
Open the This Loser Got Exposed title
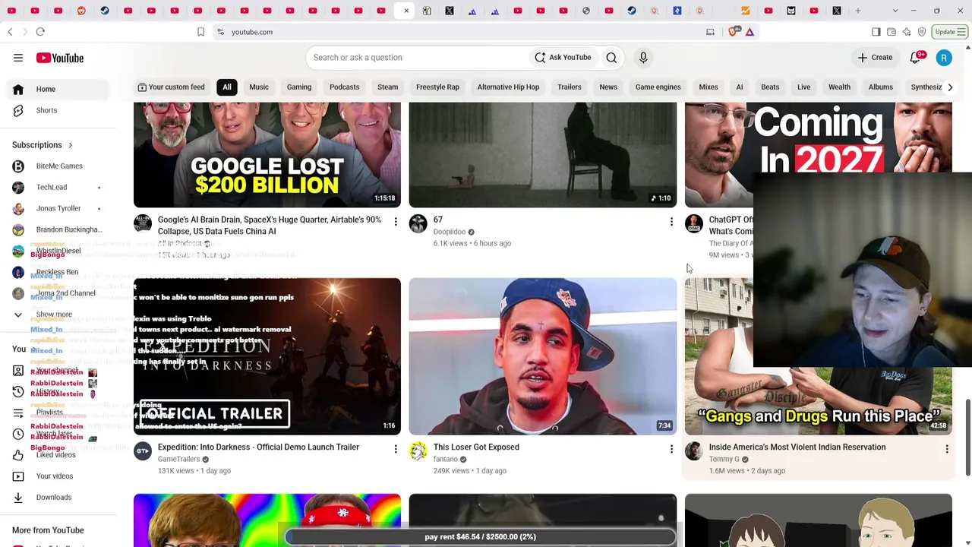pyautogui.click(x=476, y=447)
